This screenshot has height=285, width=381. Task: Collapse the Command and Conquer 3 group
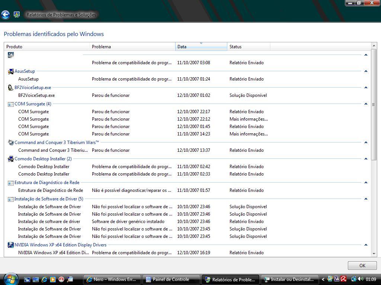click(366, 142)
